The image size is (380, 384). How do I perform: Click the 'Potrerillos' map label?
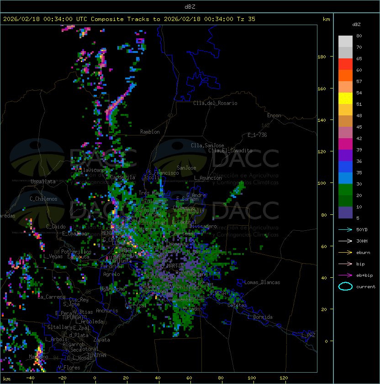[x=76, y=252]
